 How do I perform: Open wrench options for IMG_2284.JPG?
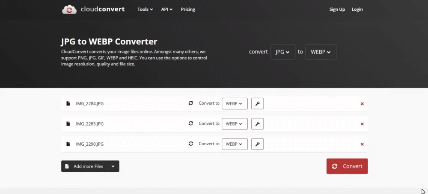[257, 103]
